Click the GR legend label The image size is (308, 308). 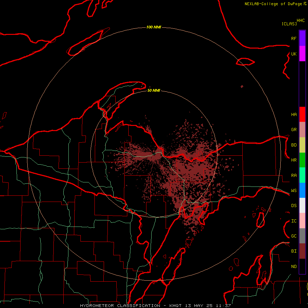click(294, 130)
